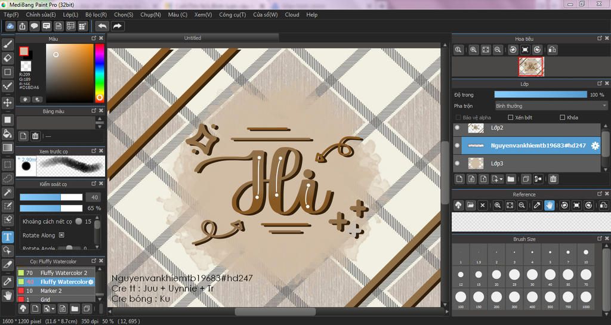Image resolution: width=611 pixels, height=325 pixels.
Task: Enable the Xén bớt checkbox
Action: pyautogui.click(x=511, y=117)
